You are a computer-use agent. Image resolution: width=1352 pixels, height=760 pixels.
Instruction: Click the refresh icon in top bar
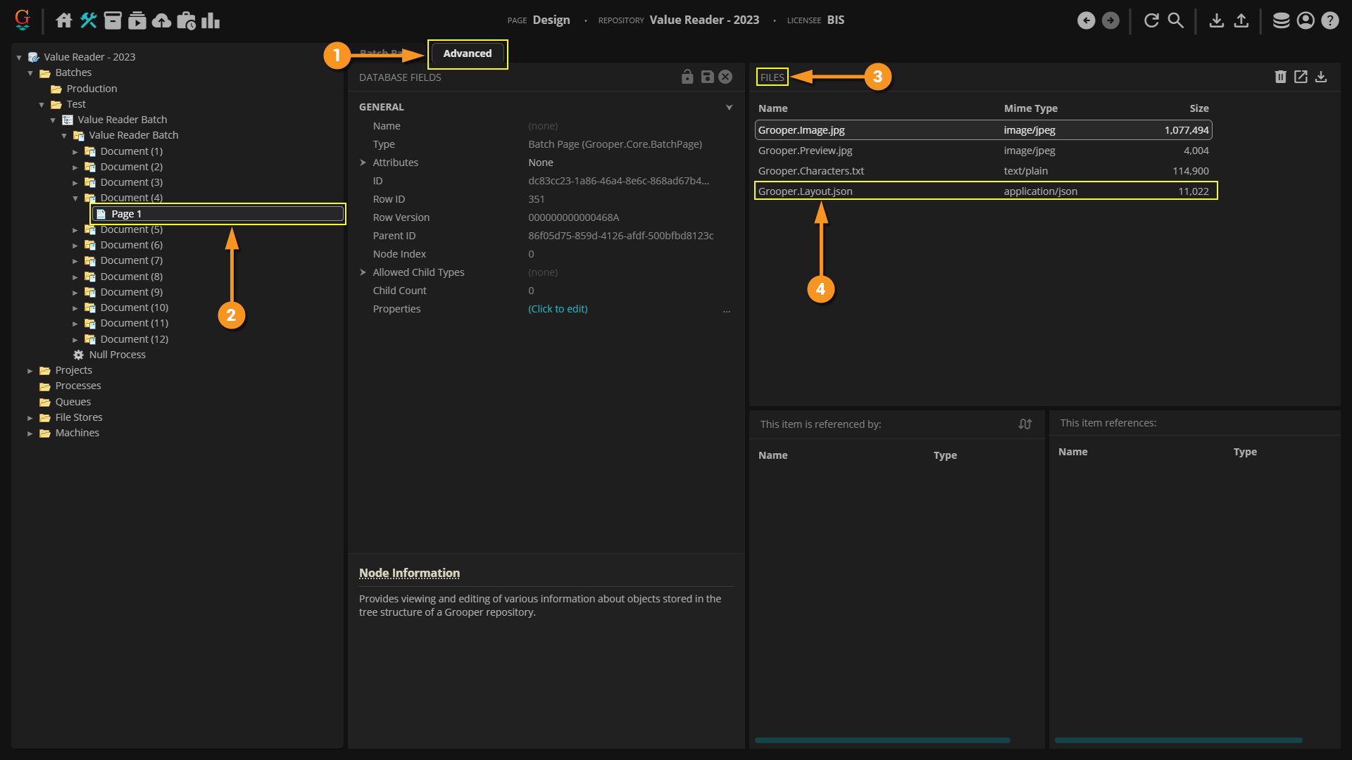[x=1151, y=20]
